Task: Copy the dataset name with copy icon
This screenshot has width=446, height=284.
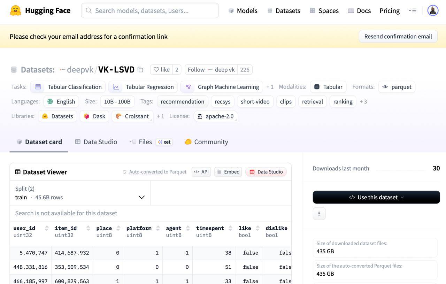Action: pyautogui.click(x=140, y=70)
